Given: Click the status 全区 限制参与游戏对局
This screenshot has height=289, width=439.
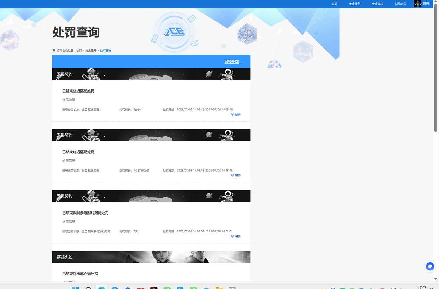Looking at the screenshot, I should point(96,231).
